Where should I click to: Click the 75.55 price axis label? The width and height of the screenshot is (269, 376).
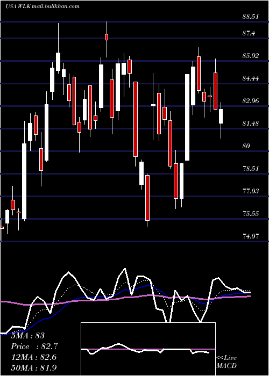(x=250, y=214)
